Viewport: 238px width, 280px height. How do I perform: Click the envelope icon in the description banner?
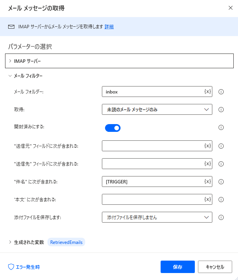tap(11, 27)
